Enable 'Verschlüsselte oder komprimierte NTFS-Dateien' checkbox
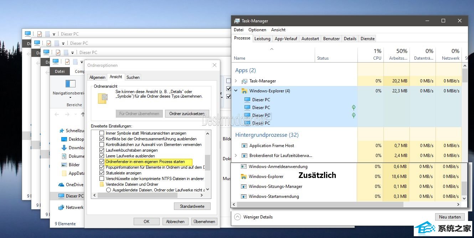474x238 pixels. coord(102,179)
